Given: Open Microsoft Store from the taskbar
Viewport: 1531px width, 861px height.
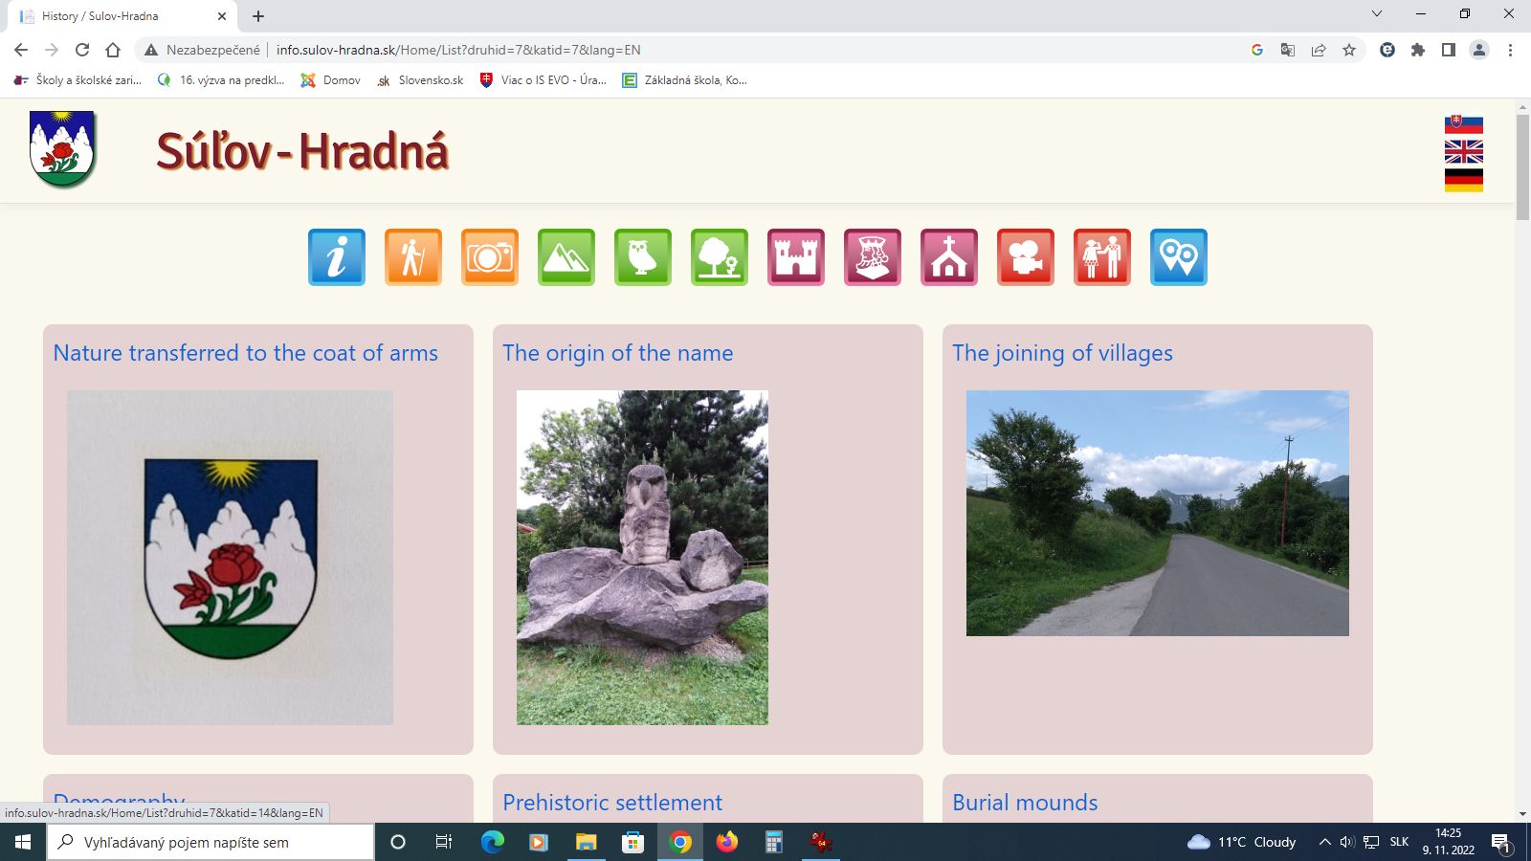Looking at the screenshot, I should click(632, 842).
